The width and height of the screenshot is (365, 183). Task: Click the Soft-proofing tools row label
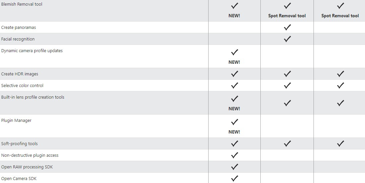click(x=19, y=144)
